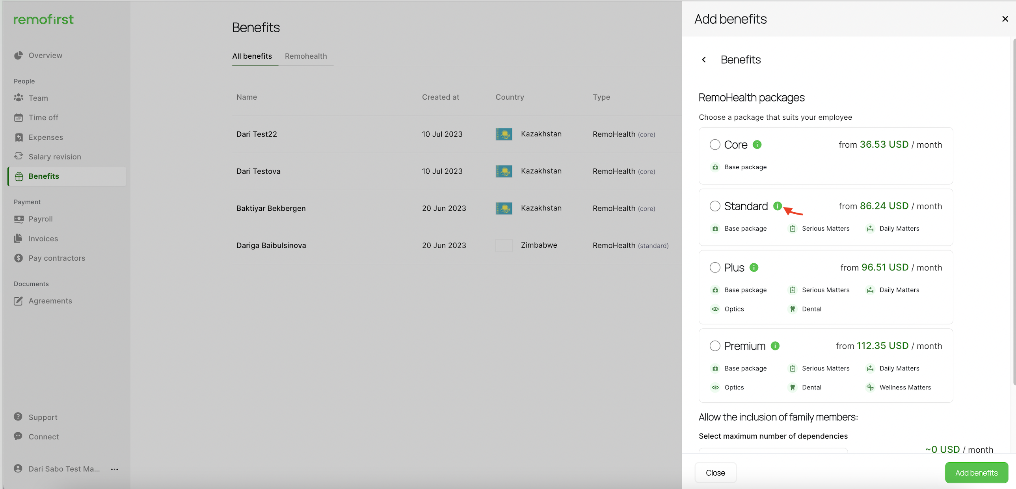The height and width of the screenshot is (489, 1016).
Task: Click the Zimbabwe flag placeholder
Action: click(x=504, y=245)
